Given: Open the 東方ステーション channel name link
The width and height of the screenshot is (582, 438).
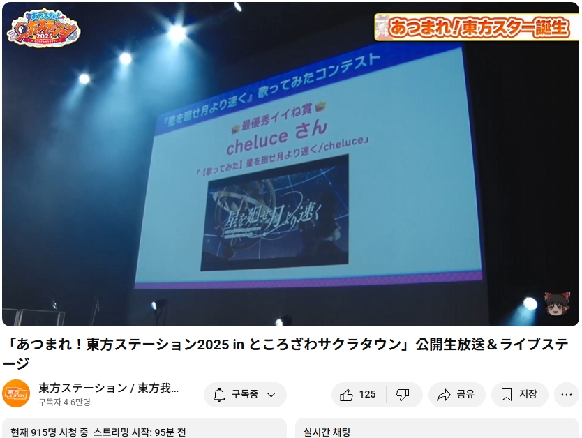Looking at the screenshot, I should 109,388.
